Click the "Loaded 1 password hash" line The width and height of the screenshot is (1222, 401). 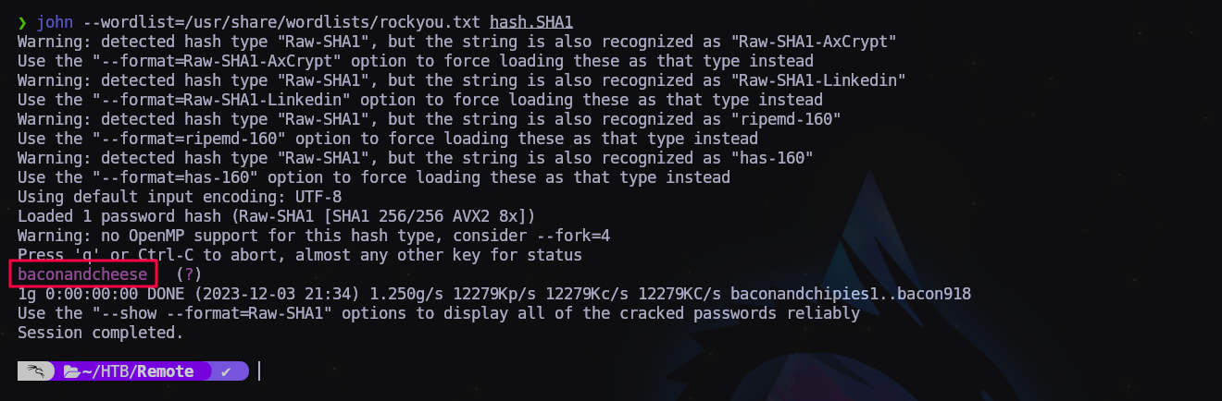(x=276, y=216)
